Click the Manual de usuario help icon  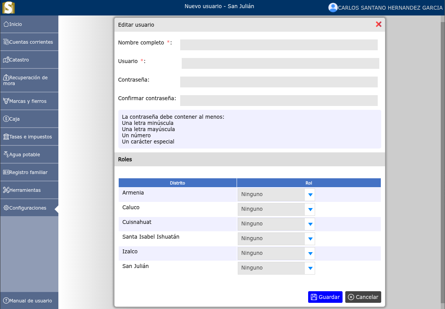point(6,300)
